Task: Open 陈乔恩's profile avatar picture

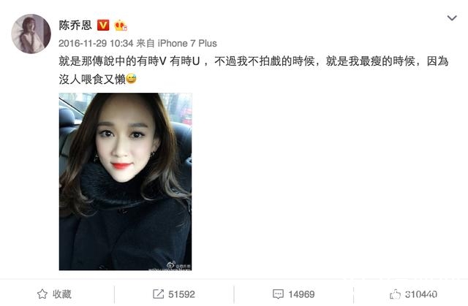Action: pos(31,34)
